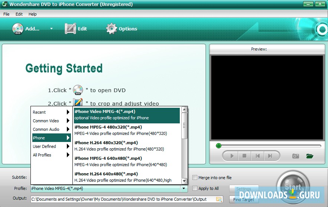Click the preview seek slider knob
This screenshot has height=207, width=328.
pyautogui.click(x=218, y=146)
